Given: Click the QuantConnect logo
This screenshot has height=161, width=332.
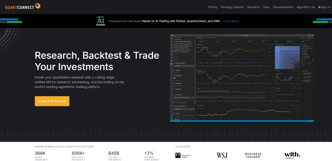Looking at the screenshot, I should 23,7.
